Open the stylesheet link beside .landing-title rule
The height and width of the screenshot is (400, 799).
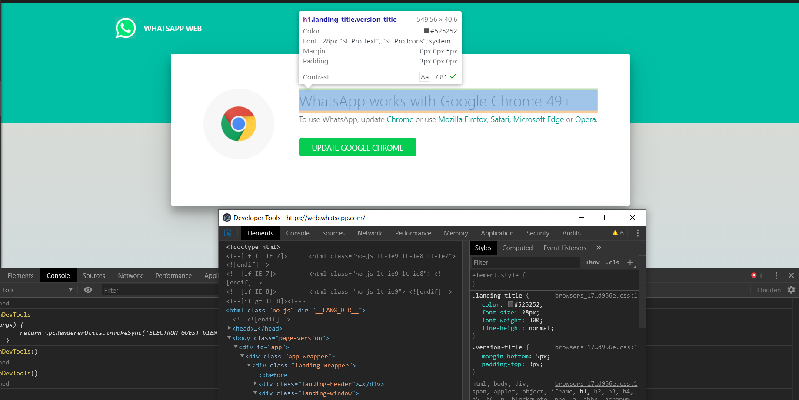pos(596,296)
